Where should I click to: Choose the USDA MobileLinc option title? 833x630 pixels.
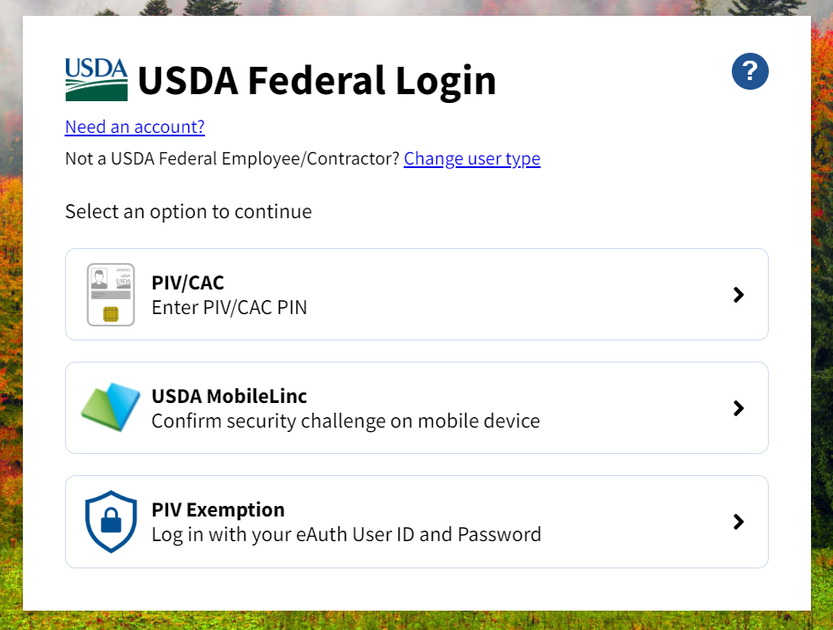tap(229, 396)
